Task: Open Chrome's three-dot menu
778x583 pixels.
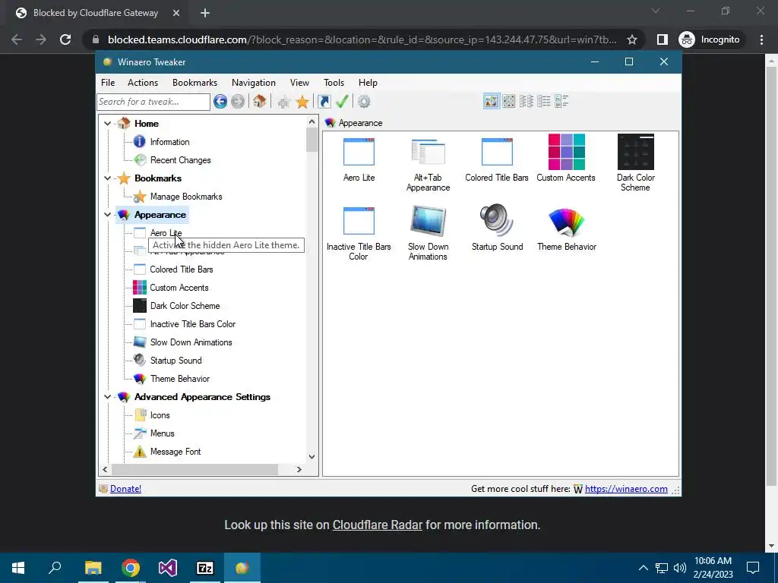Action: pyautogui.click(x=761, y=39)
